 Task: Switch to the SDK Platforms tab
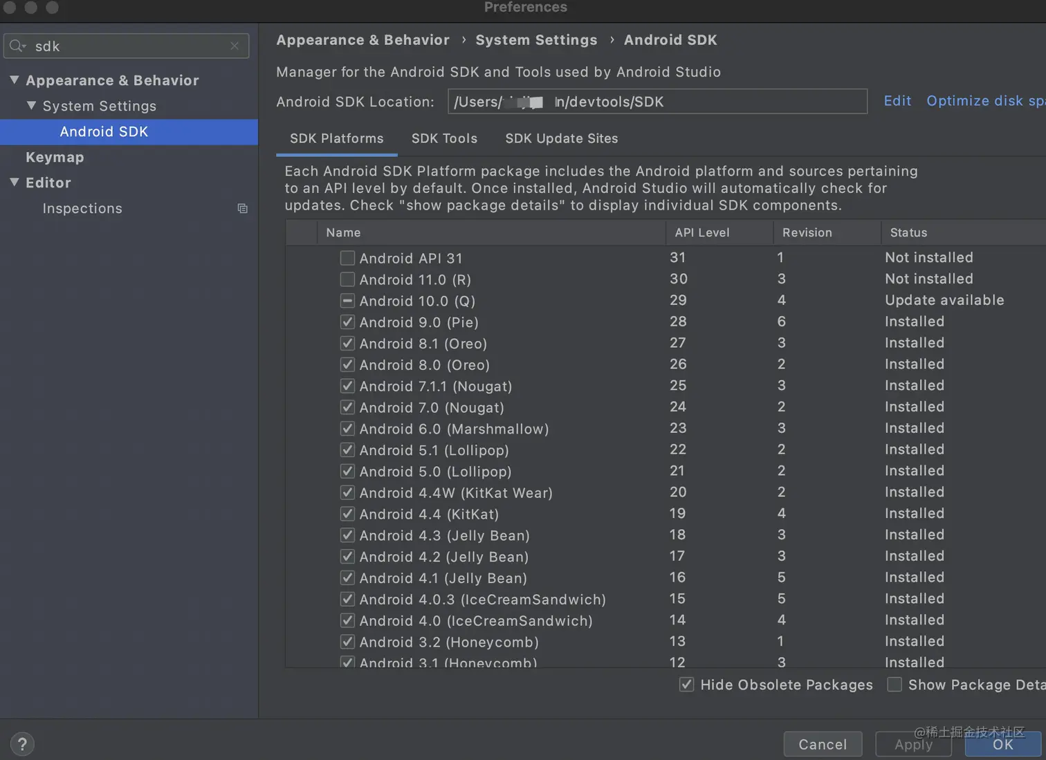tap(337, 138)
